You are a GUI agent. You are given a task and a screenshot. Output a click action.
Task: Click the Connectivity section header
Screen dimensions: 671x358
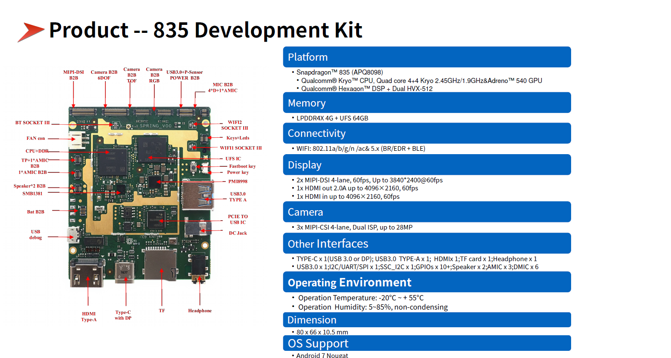point(427,133)
